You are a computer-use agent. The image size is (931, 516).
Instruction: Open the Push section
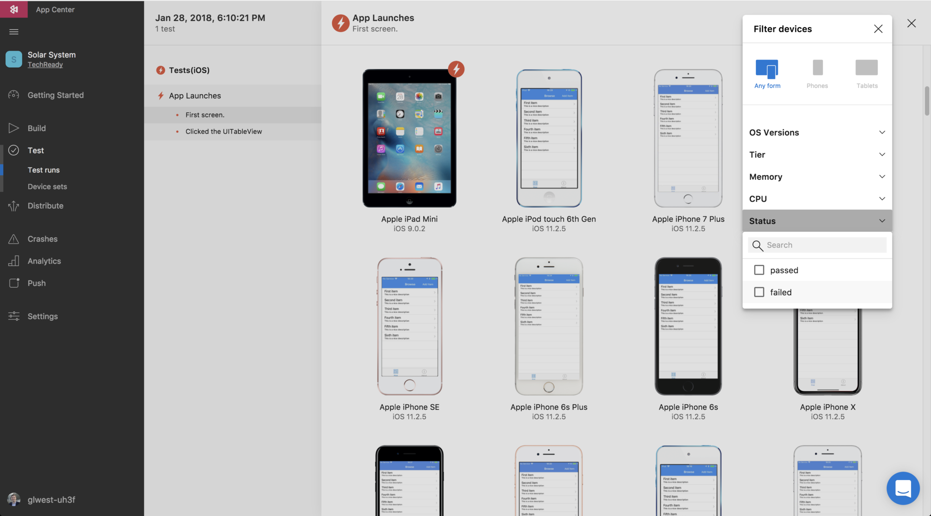37,283
